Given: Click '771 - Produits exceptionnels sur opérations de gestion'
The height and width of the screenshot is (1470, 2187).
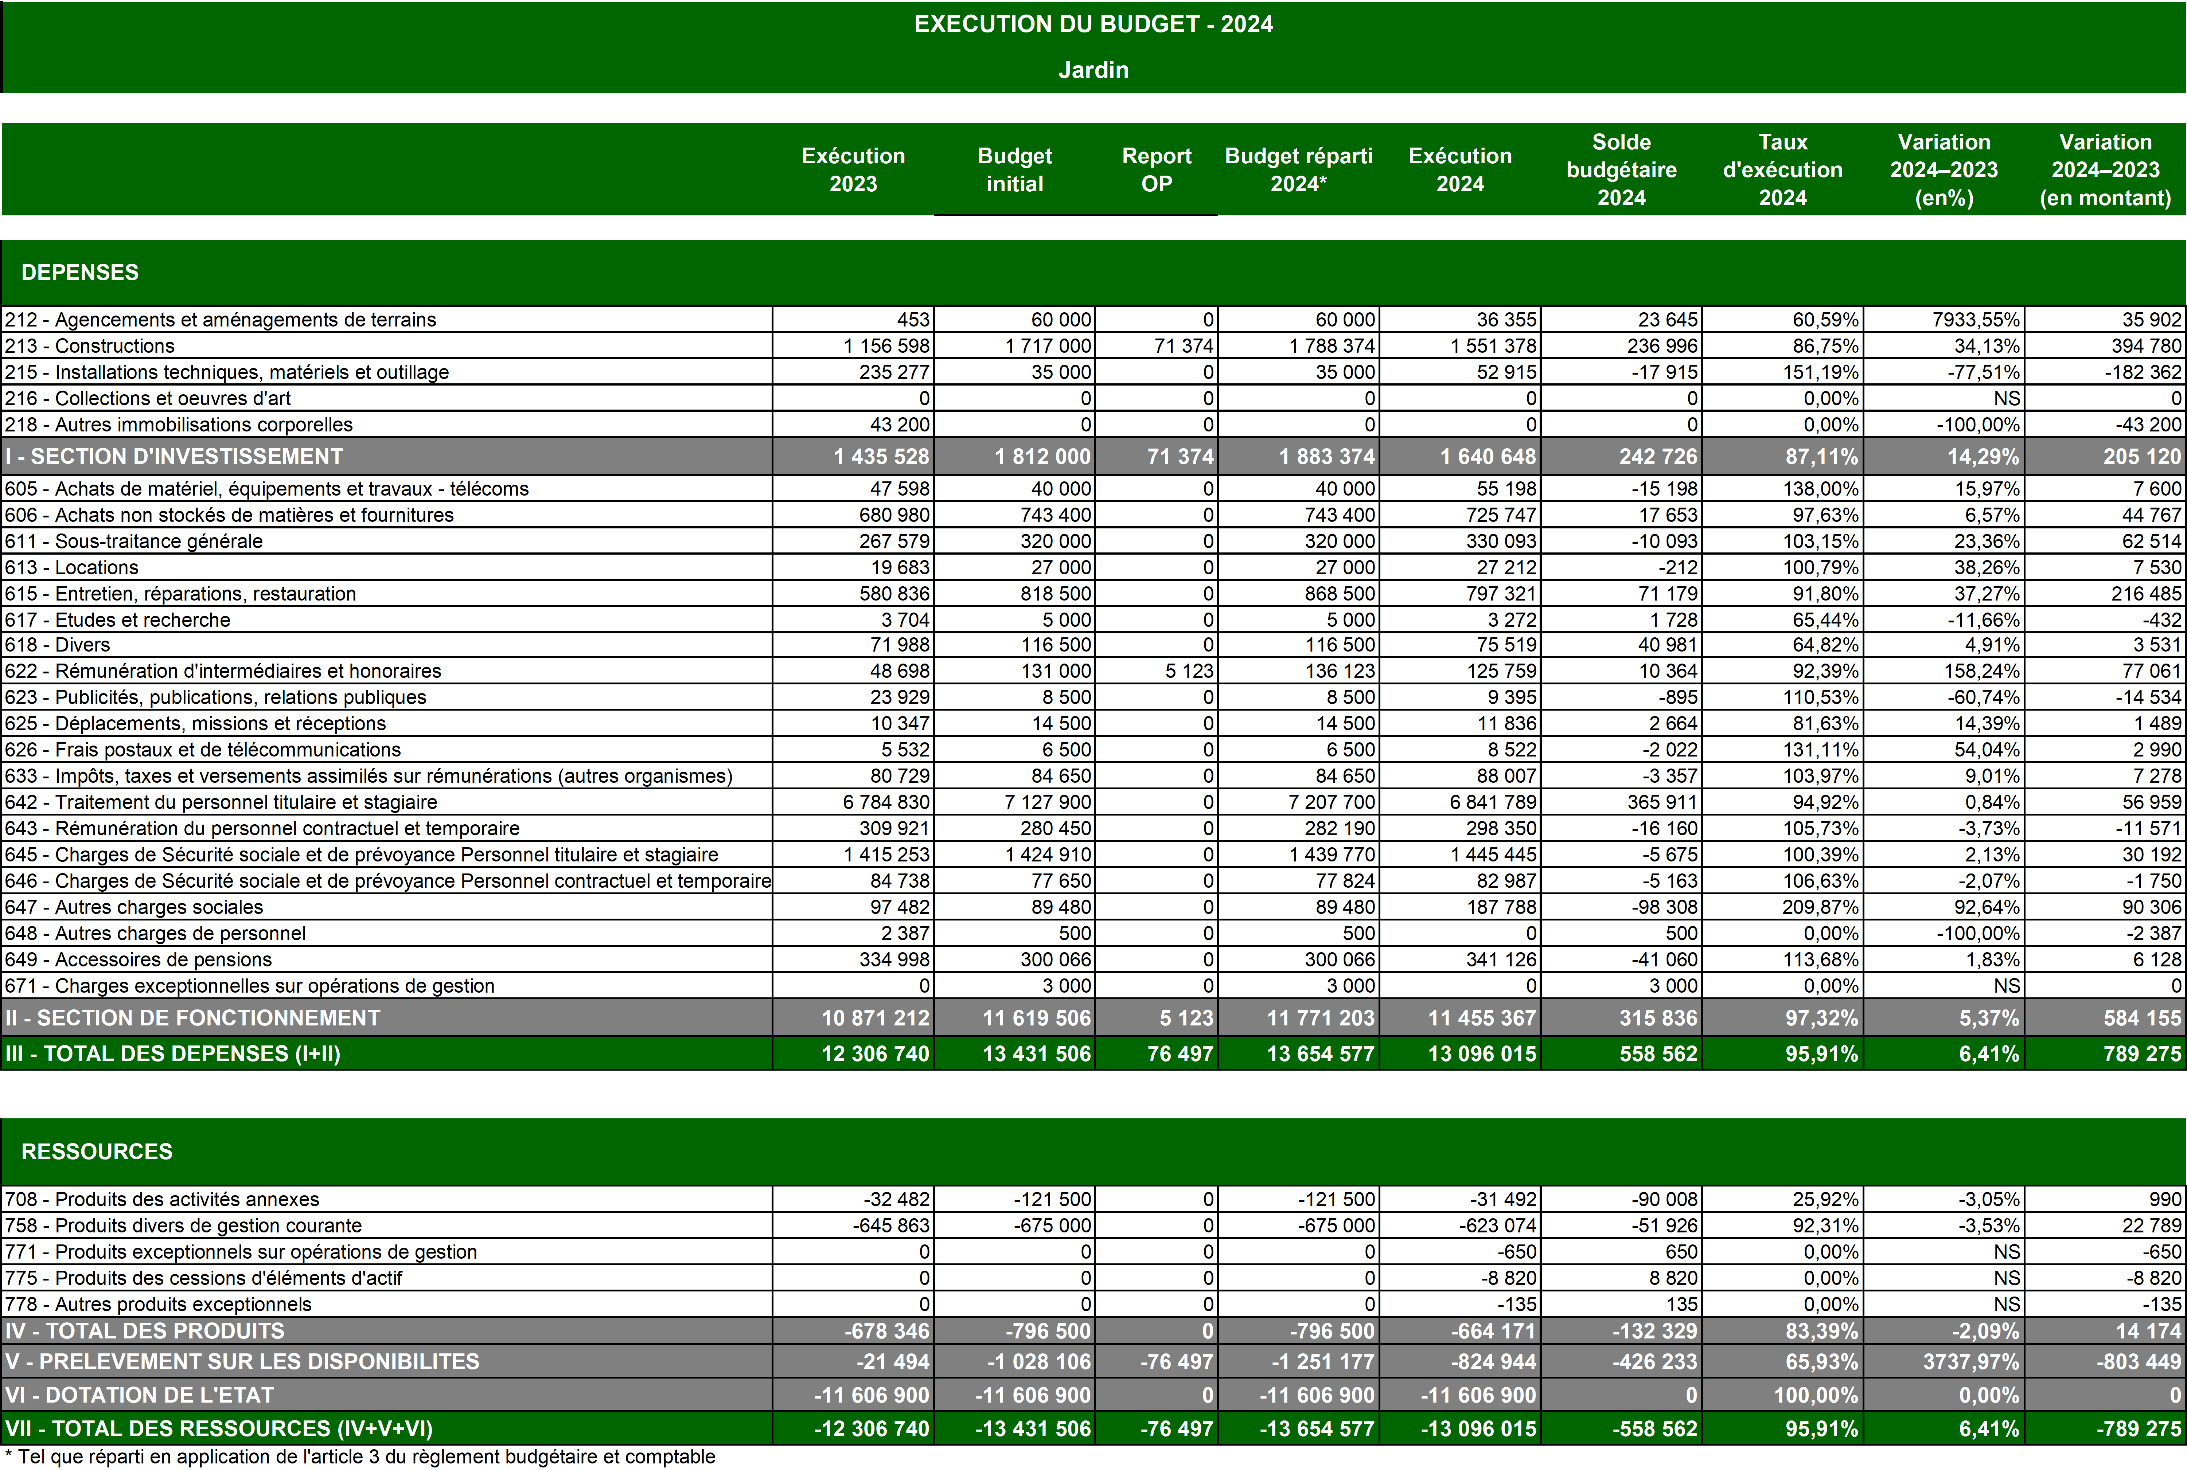Looking at the screenshot, I should (x=240, y=1252).
